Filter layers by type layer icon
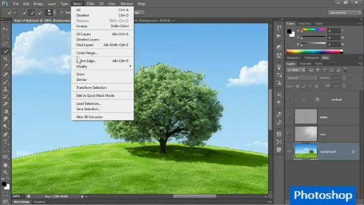 [x=325, y=70]
